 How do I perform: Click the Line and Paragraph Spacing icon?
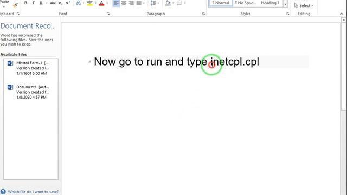coord(153,3)
